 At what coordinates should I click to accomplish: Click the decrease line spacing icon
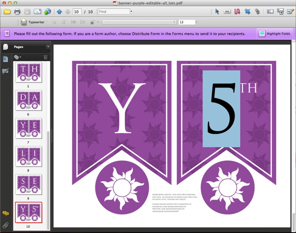pos(73,22)
